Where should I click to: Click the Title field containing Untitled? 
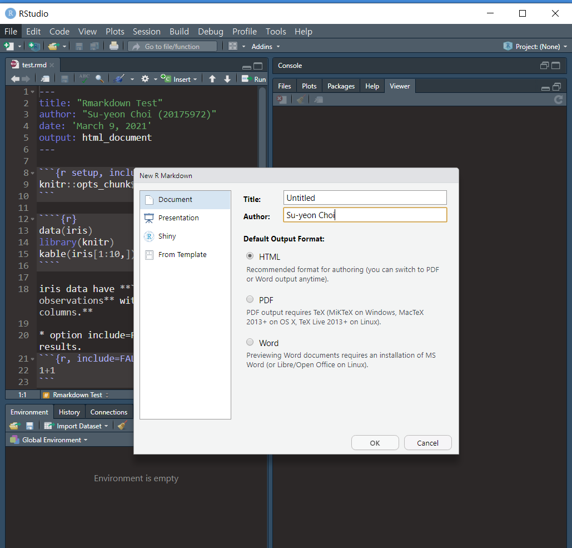click(365, 198)
